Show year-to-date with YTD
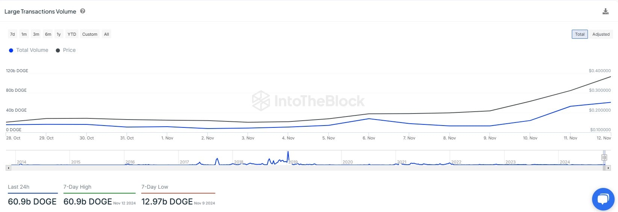 click(72, 34)
